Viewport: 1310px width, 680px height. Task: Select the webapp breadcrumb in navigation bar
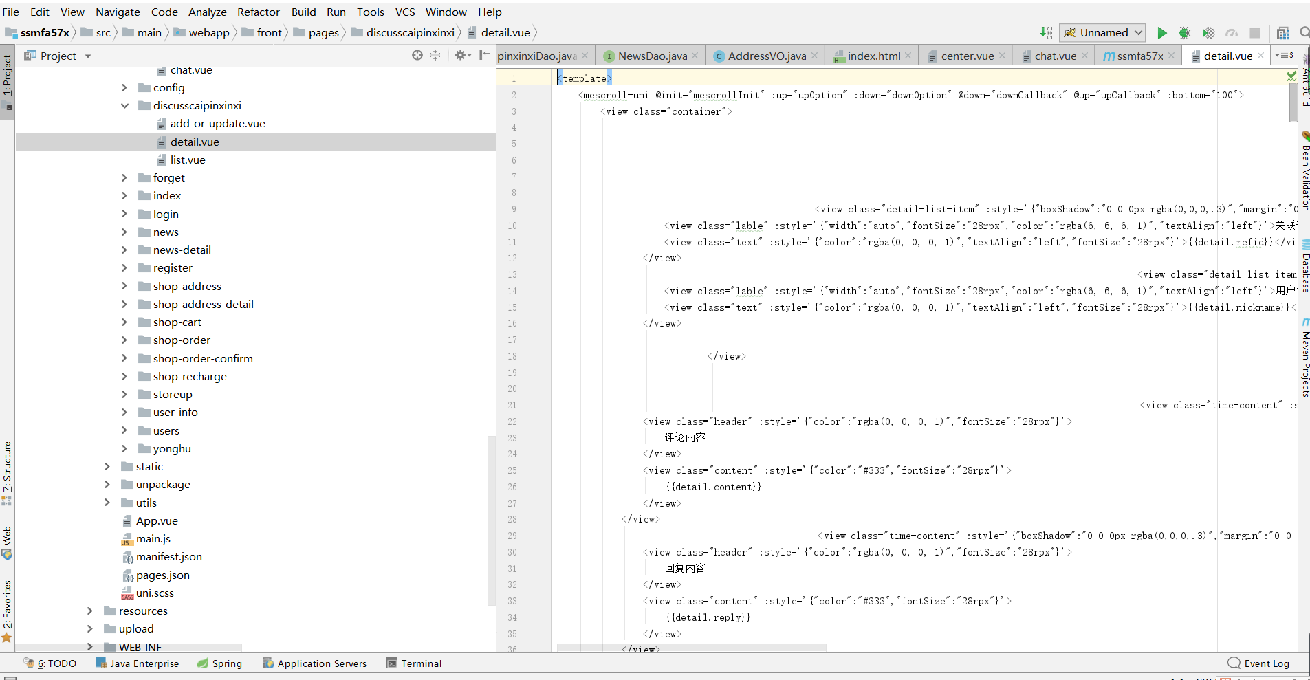(201, 32)
